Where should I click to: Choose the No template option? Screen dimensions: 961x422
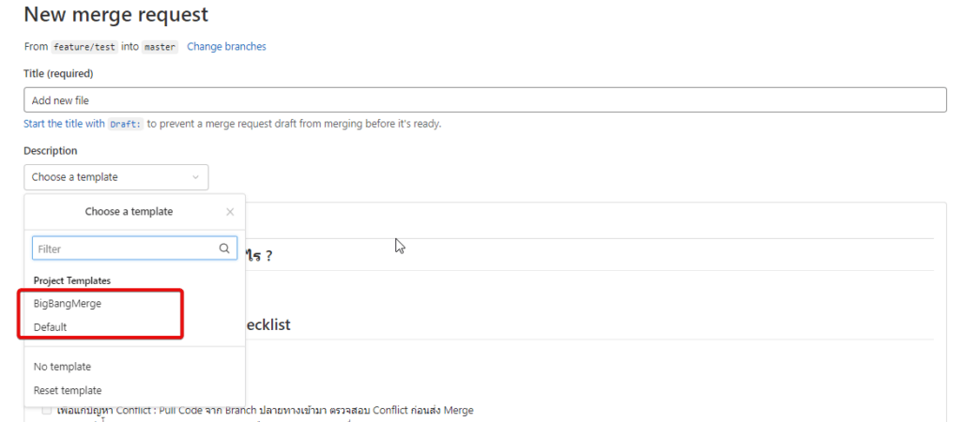(x=63, y=367)
